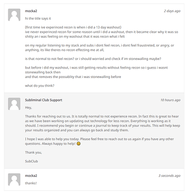The width and height of the screenshot is (187, 196).
Task: Click the '13 day washout' parenthetical line
Action: click(x=73, y=27)
